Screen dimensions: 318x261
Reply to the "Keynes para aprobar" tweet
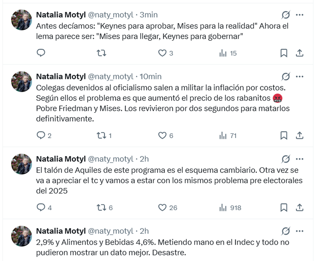click(41, 53)
